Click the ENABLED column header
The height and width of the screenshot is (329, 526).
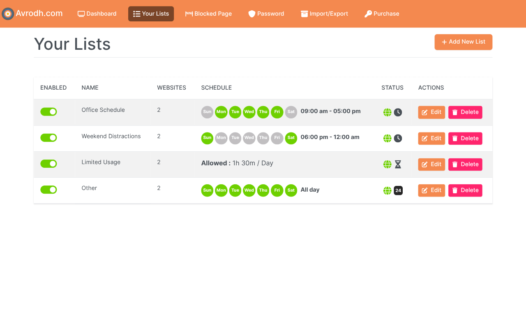53,88
